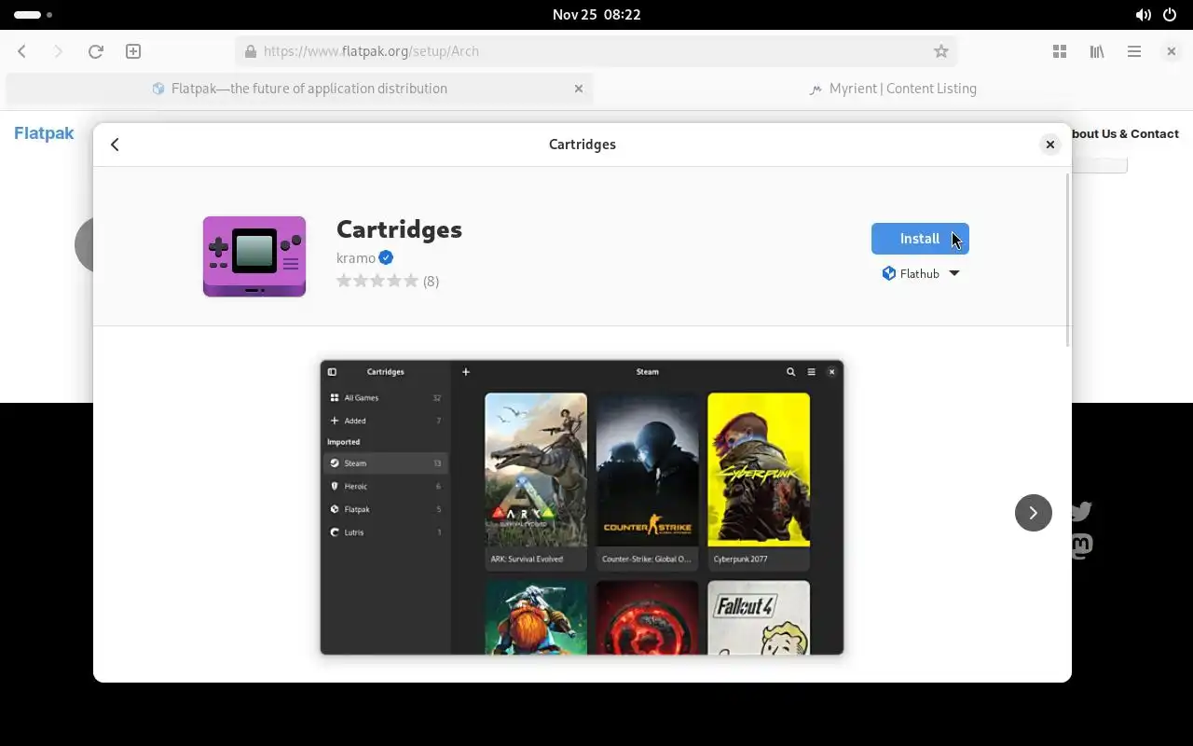
Task: Click the browser back navigation arrow
Action: point(22,51)
